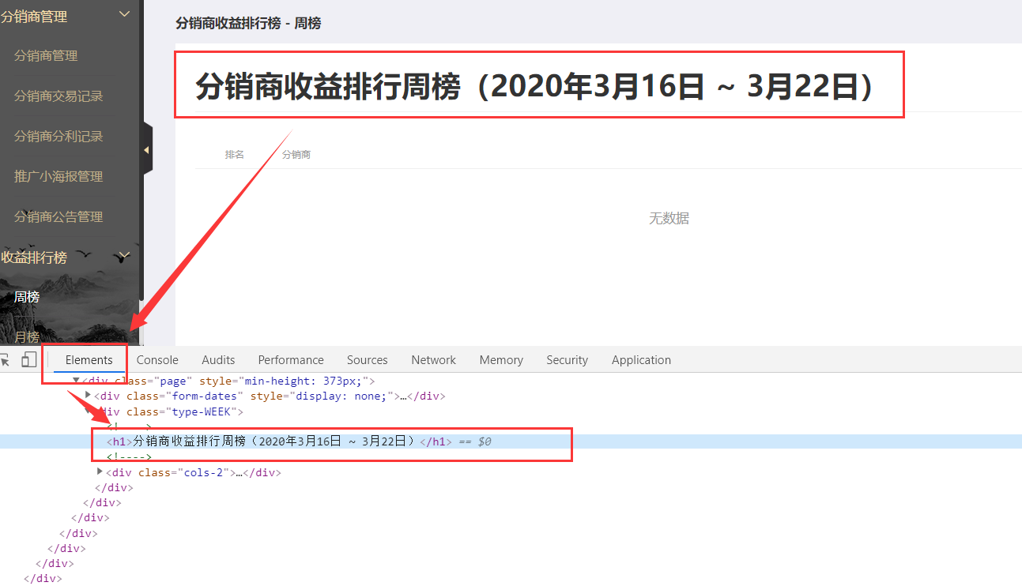The image size is (1022, 586).
Task: Expand the cols-2 div node
Action: point(100,471)
